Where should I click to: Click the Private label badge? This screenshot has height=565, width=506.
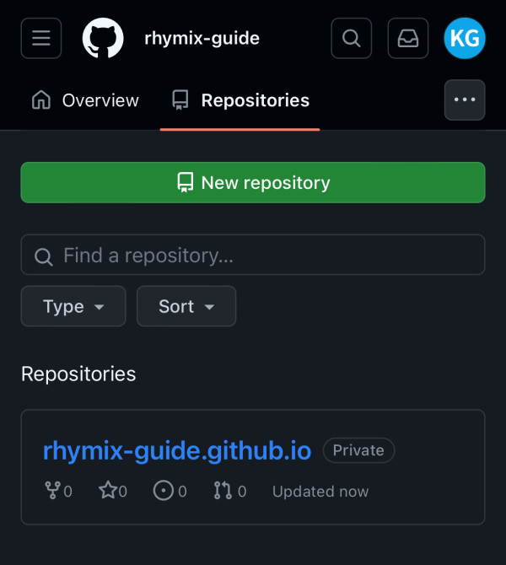(x=358, y=450)
